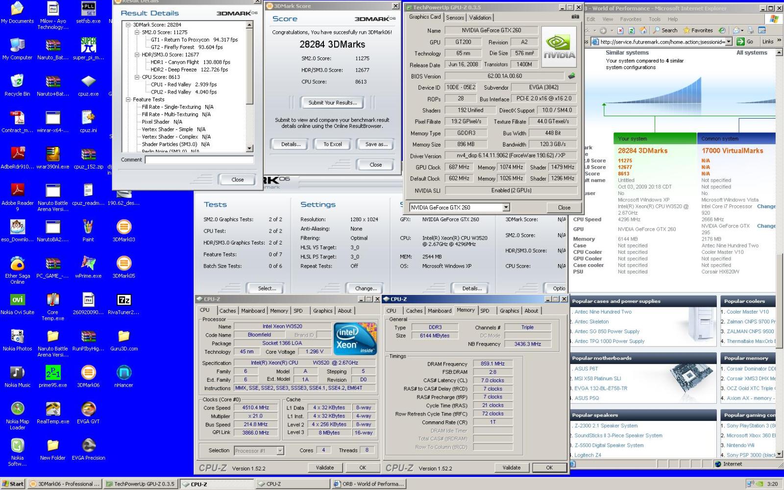The height and width of the screenshot is (490, 784).
Task: Click Details button in Score window
Action: (290, 144)
